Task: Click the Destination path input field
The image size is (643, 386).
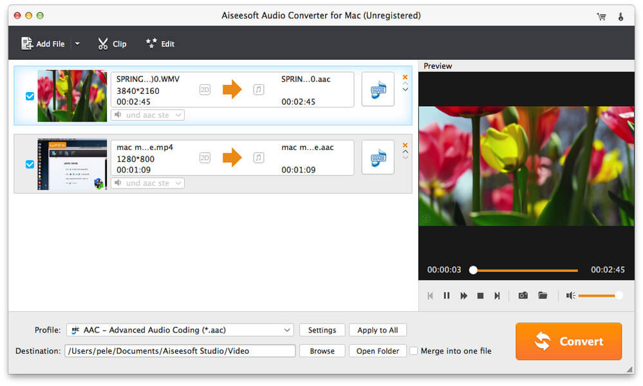Action: pos(180,351)
